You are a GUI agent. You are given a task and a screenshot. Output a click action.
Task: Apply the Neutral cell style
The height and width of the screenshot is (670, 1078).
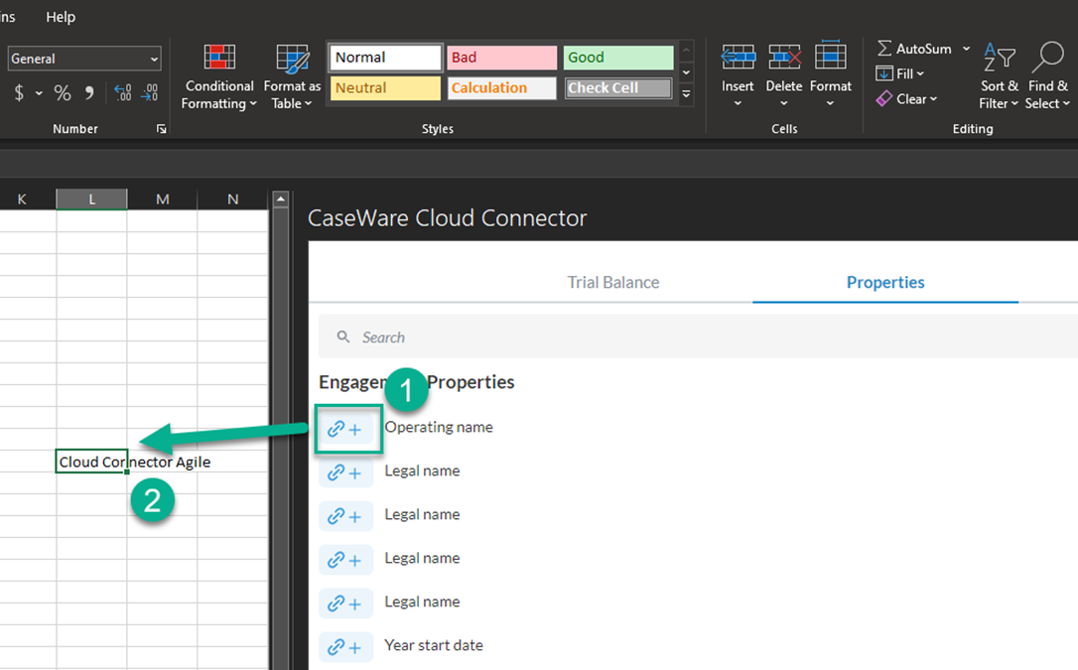pos(385,88)
